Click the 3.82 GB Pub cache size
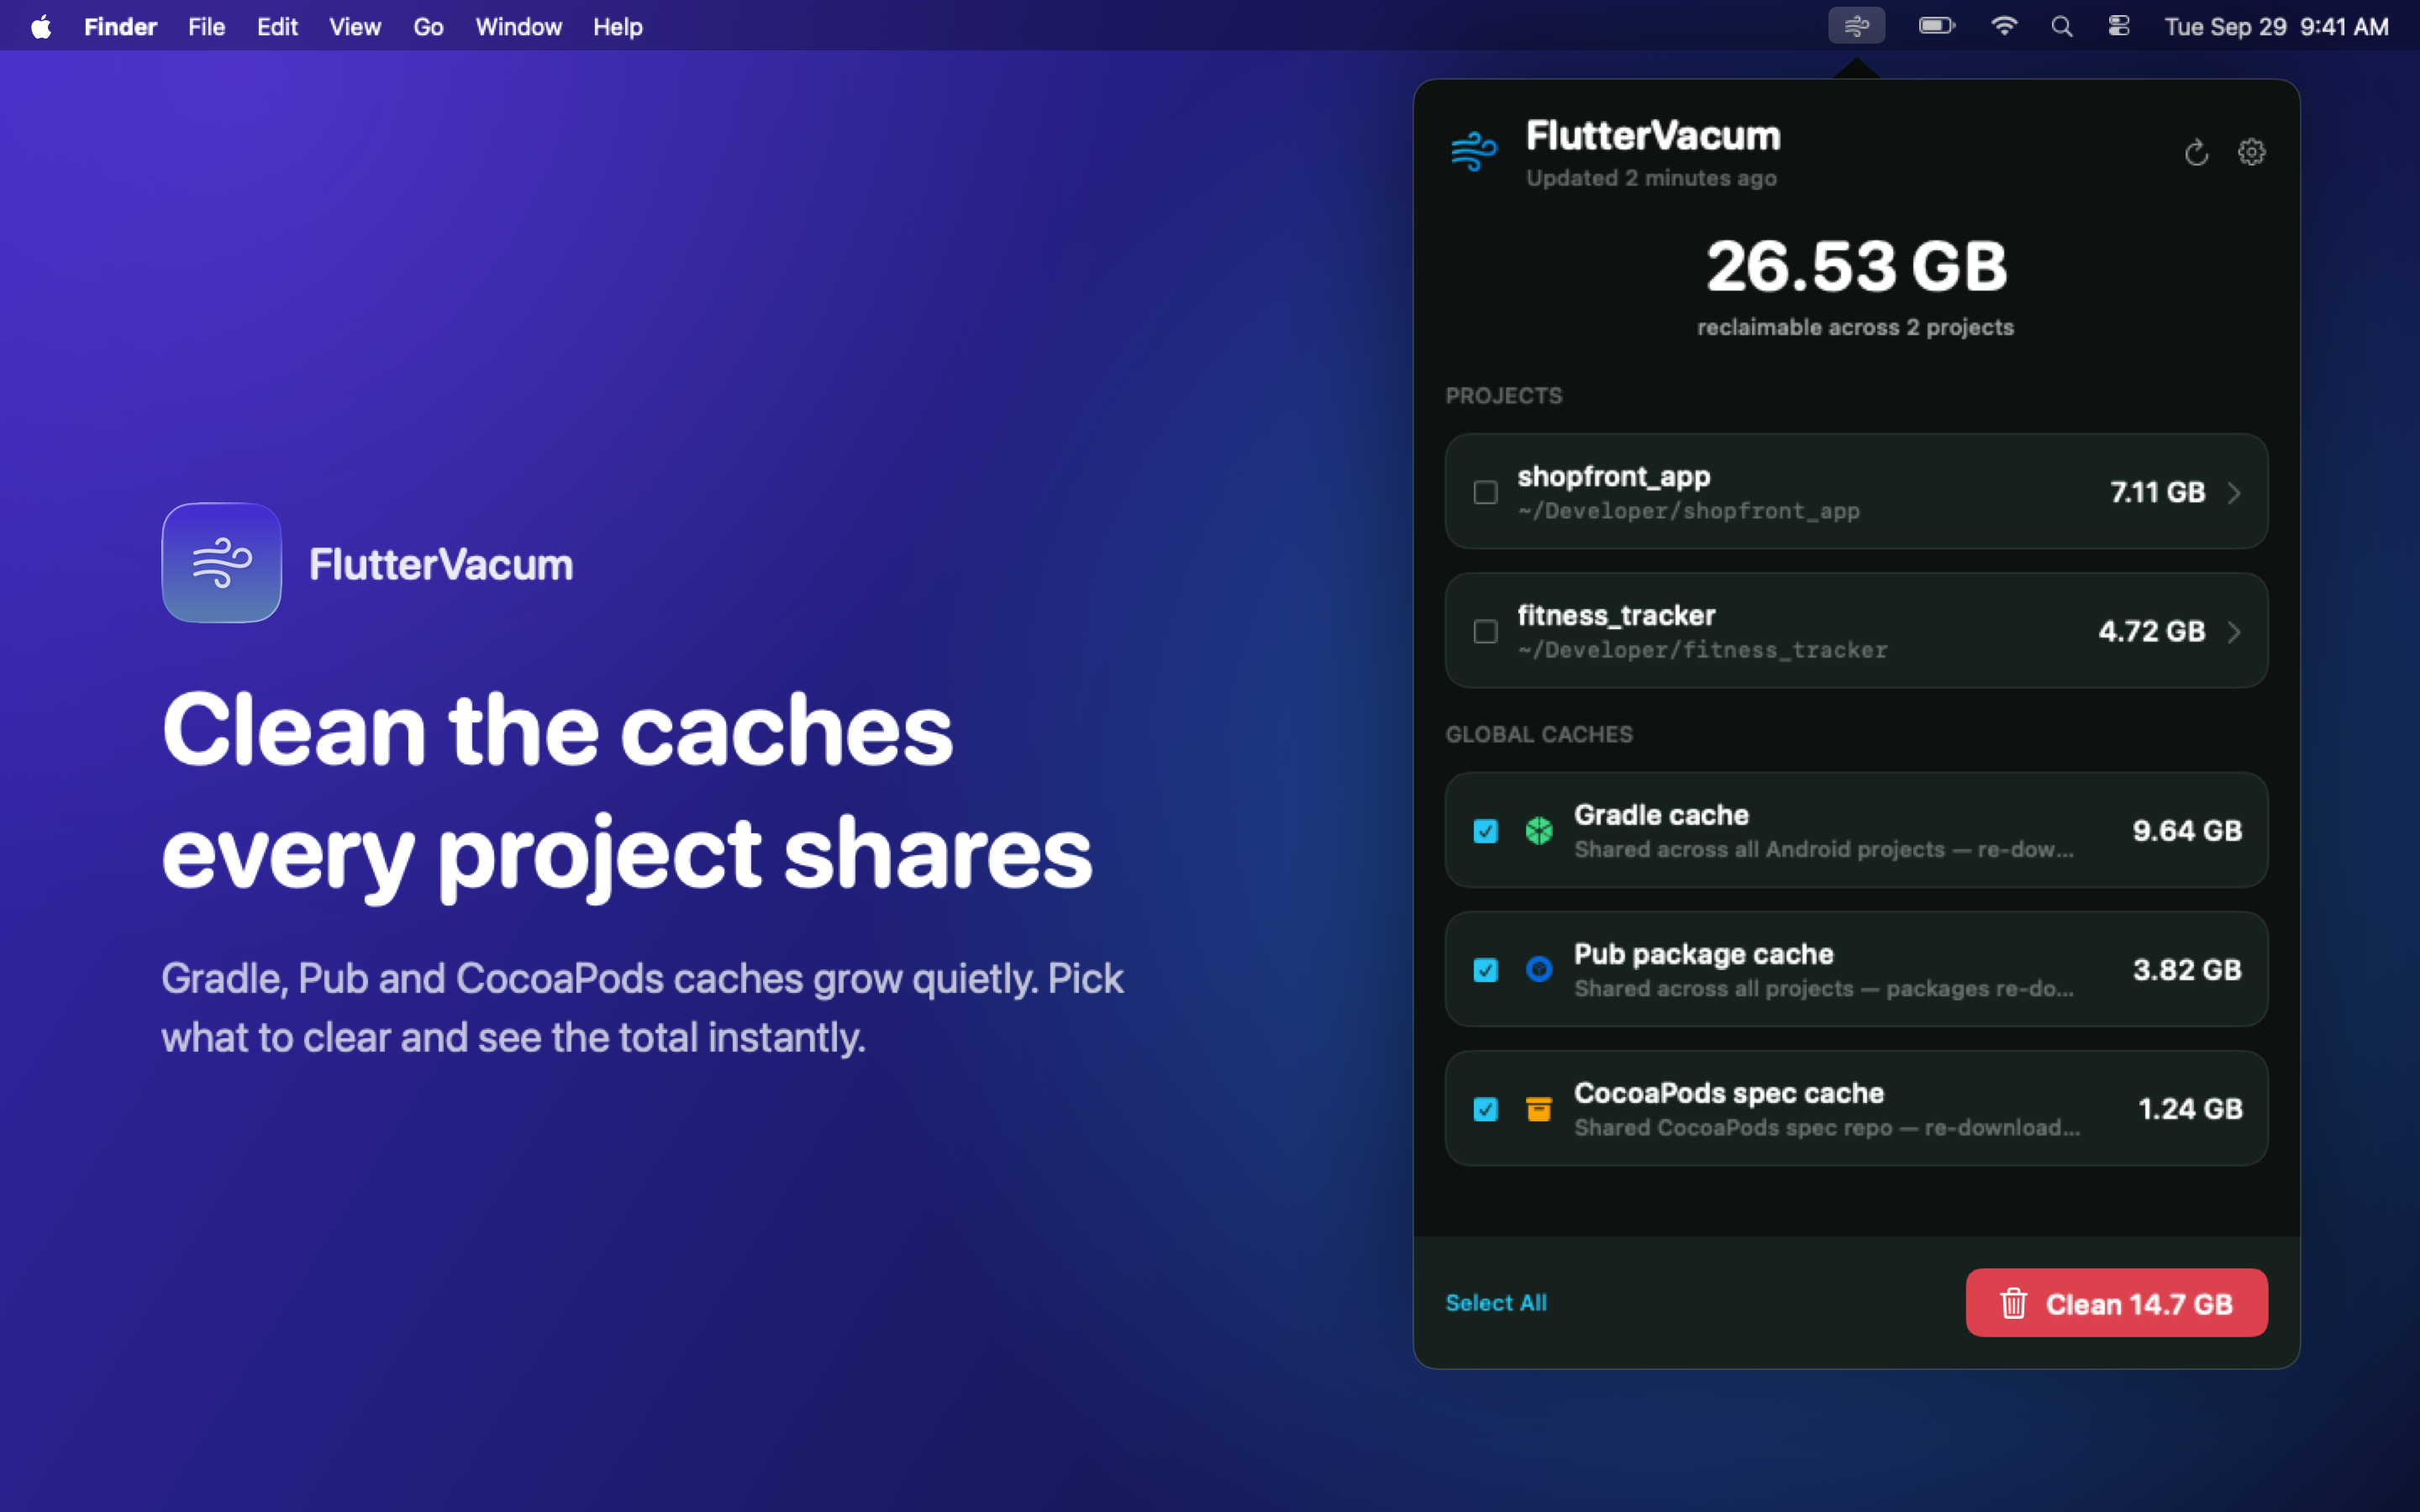 coord(2187,969)
